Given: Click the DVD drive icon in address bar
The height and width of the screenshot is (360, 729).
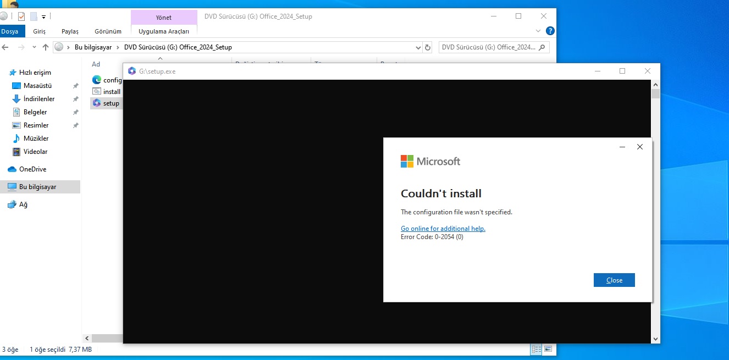Looking at the screenshot, I should click(59, 47).
